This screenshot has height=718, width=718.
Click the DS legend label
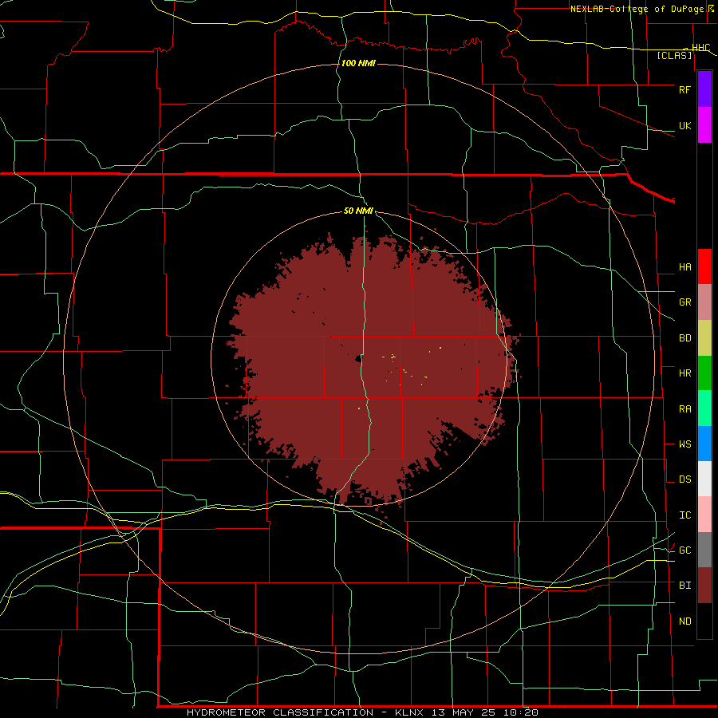coord(684,479)
